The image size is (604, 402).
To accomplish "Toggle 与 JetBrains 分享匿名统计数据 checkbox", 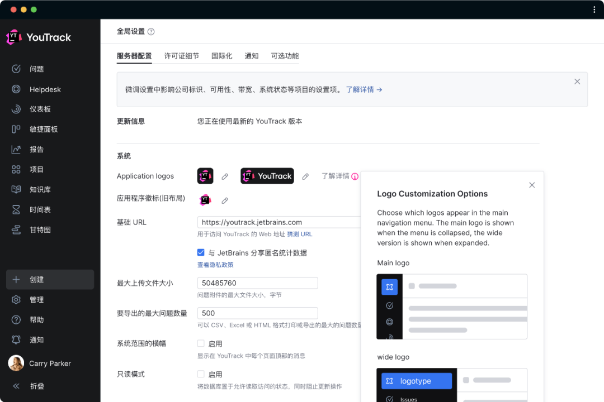I will point(201,252).
